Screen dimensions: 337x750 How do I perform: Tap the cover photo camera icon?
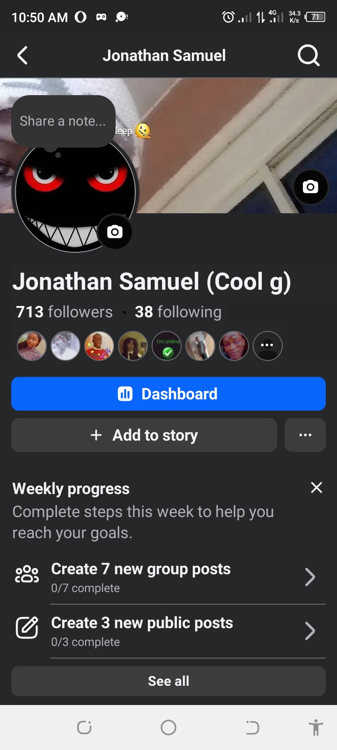(x=310, y=187)
